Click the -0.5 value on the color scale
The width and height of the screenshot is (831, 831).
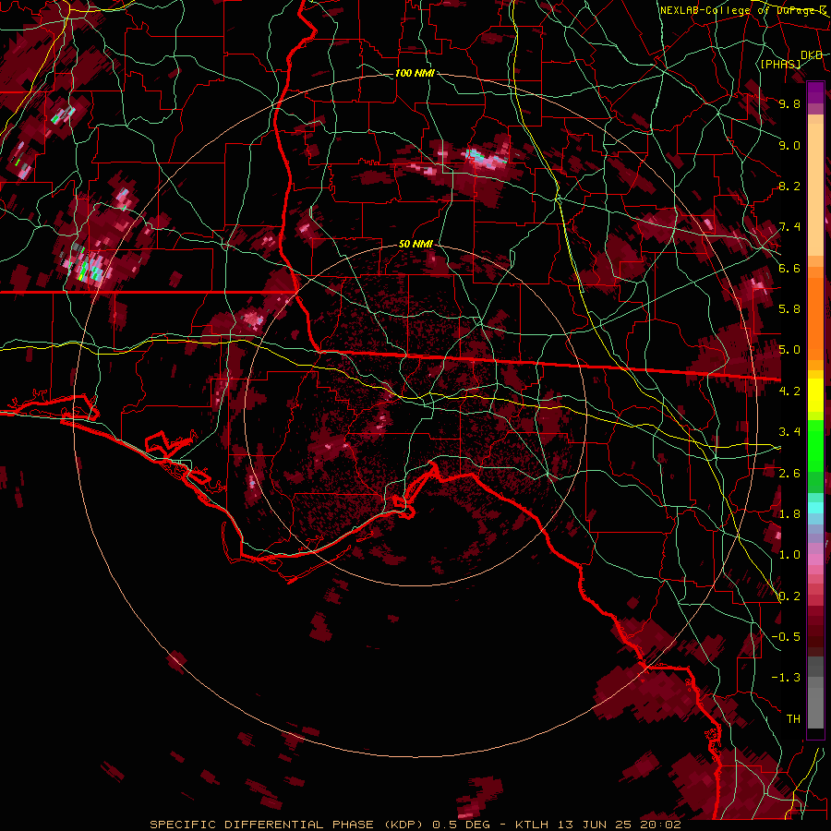786,637
